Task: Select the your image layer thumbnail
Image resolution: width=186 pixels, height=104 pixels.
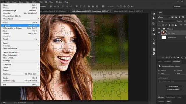Action: click(164, 33)
